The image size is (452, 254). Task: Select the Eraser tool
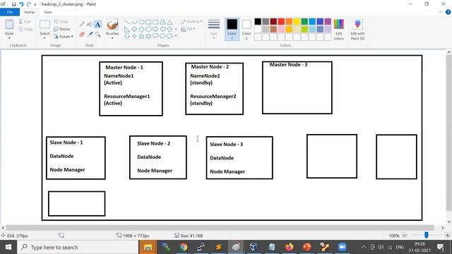(82, 35)
